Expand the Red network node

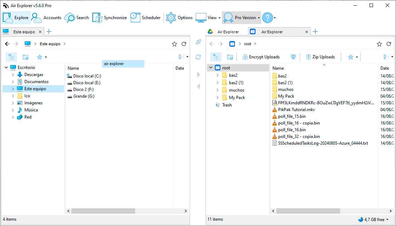click(13, 117)
